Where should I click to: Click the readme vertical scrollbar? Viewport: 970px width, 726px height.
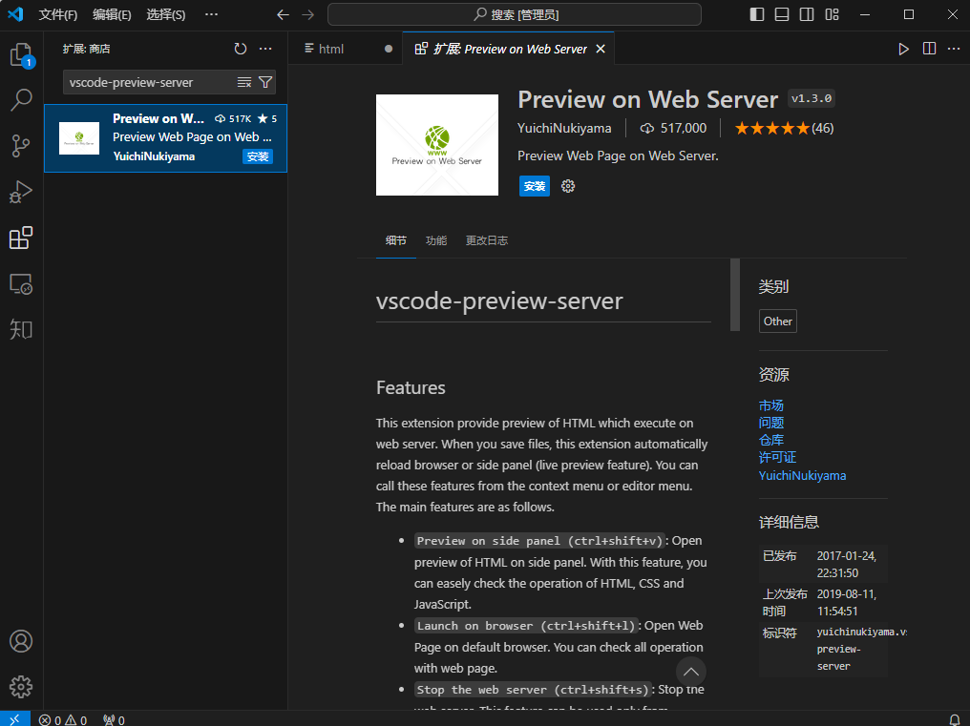735,295
